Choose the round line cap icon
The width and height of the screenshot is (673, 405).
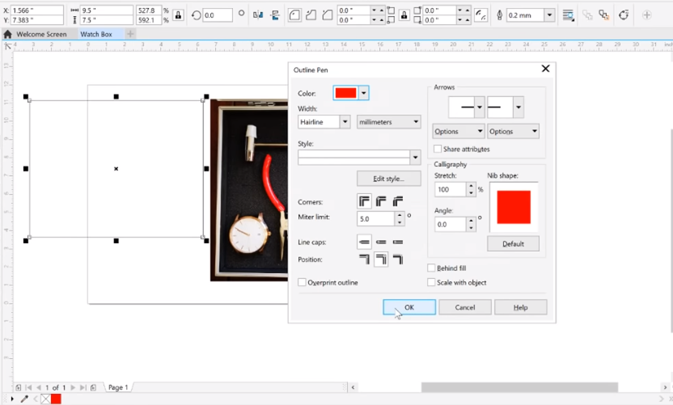point(381,242)
